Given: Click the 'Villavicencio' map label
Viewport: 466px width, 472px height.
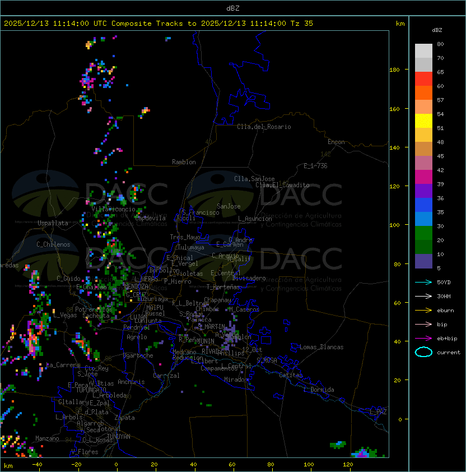Looking at the screenshot, I should (113, 209).
